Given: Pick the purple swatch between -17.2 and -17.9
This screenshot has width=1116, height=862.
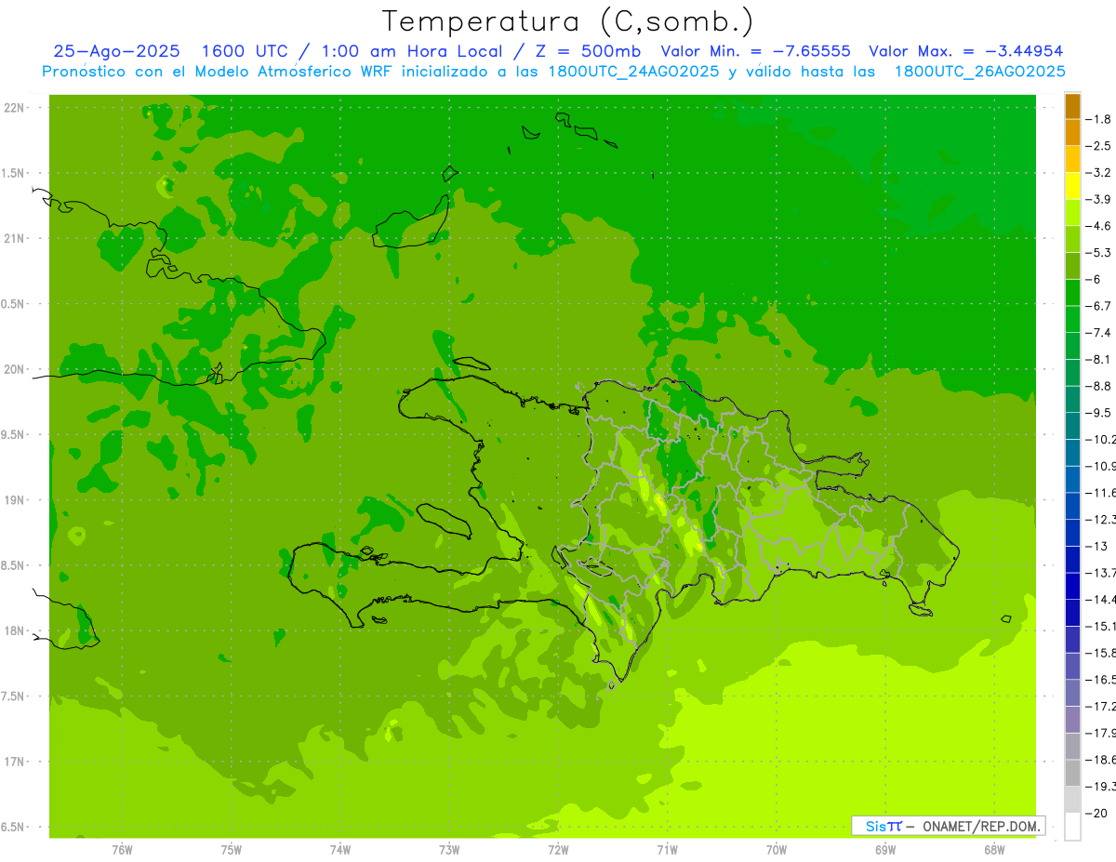Looking at the screenshot, I should (x=1072, y=719).
